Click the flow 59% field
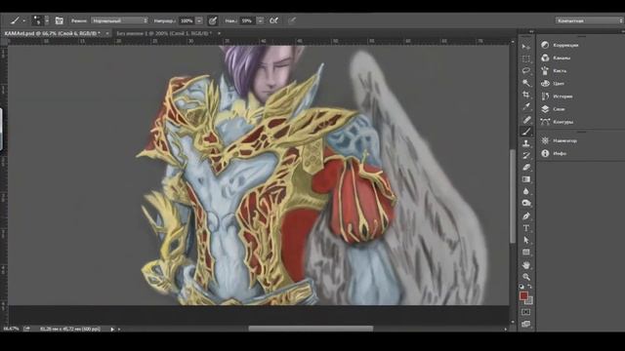Viewport: 625px width, 351px height. [x=247, y=20]
